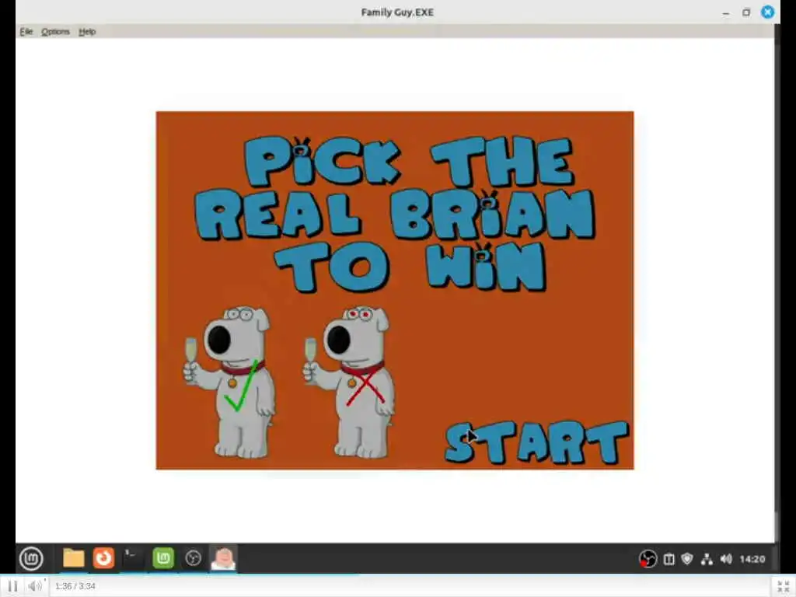The width and height of the screenshot is (796, 597).
Task: Mute the video player sound
Action: (34, 586)
